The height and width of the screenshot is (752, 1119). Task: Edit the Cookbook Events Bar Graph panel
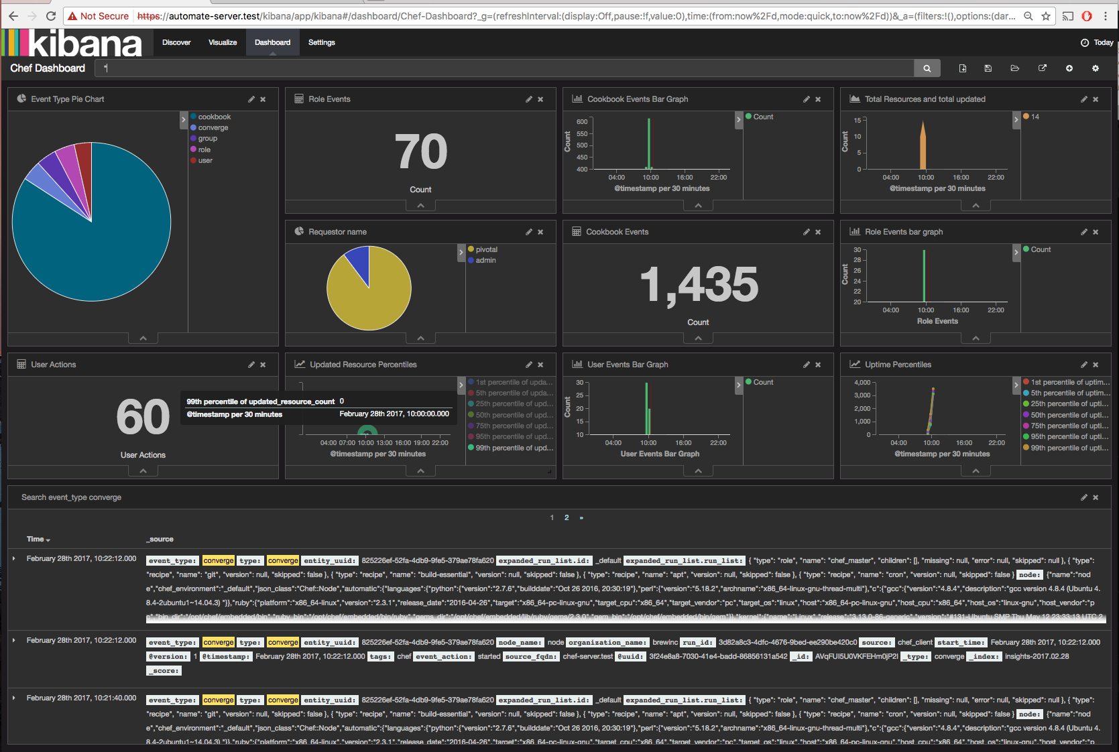coord(807,99)
